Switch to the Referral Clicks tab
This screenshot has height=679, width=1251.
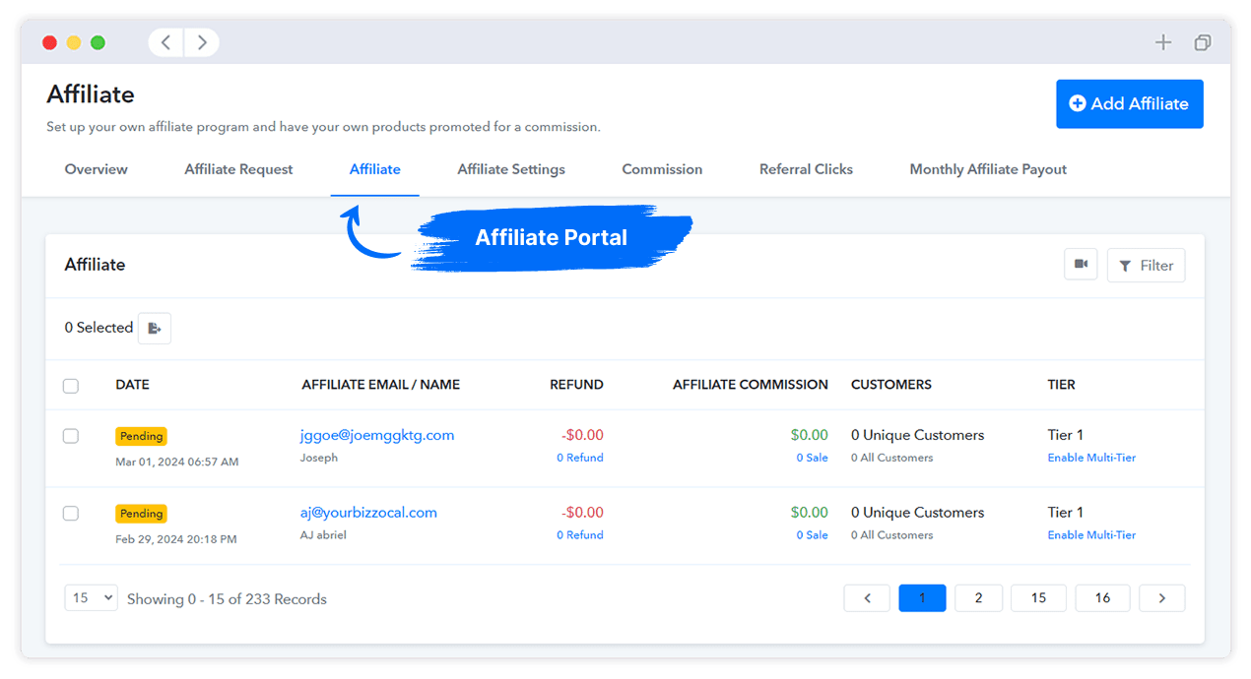(x=806, y=168)
